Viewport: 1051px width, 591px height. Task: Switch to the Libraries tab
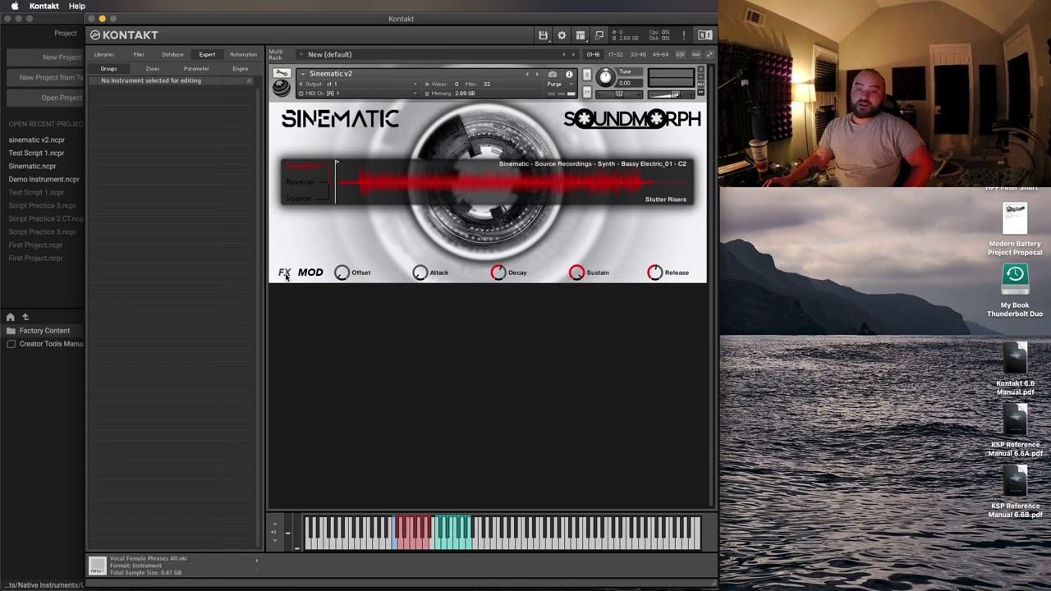click(104, 54)
